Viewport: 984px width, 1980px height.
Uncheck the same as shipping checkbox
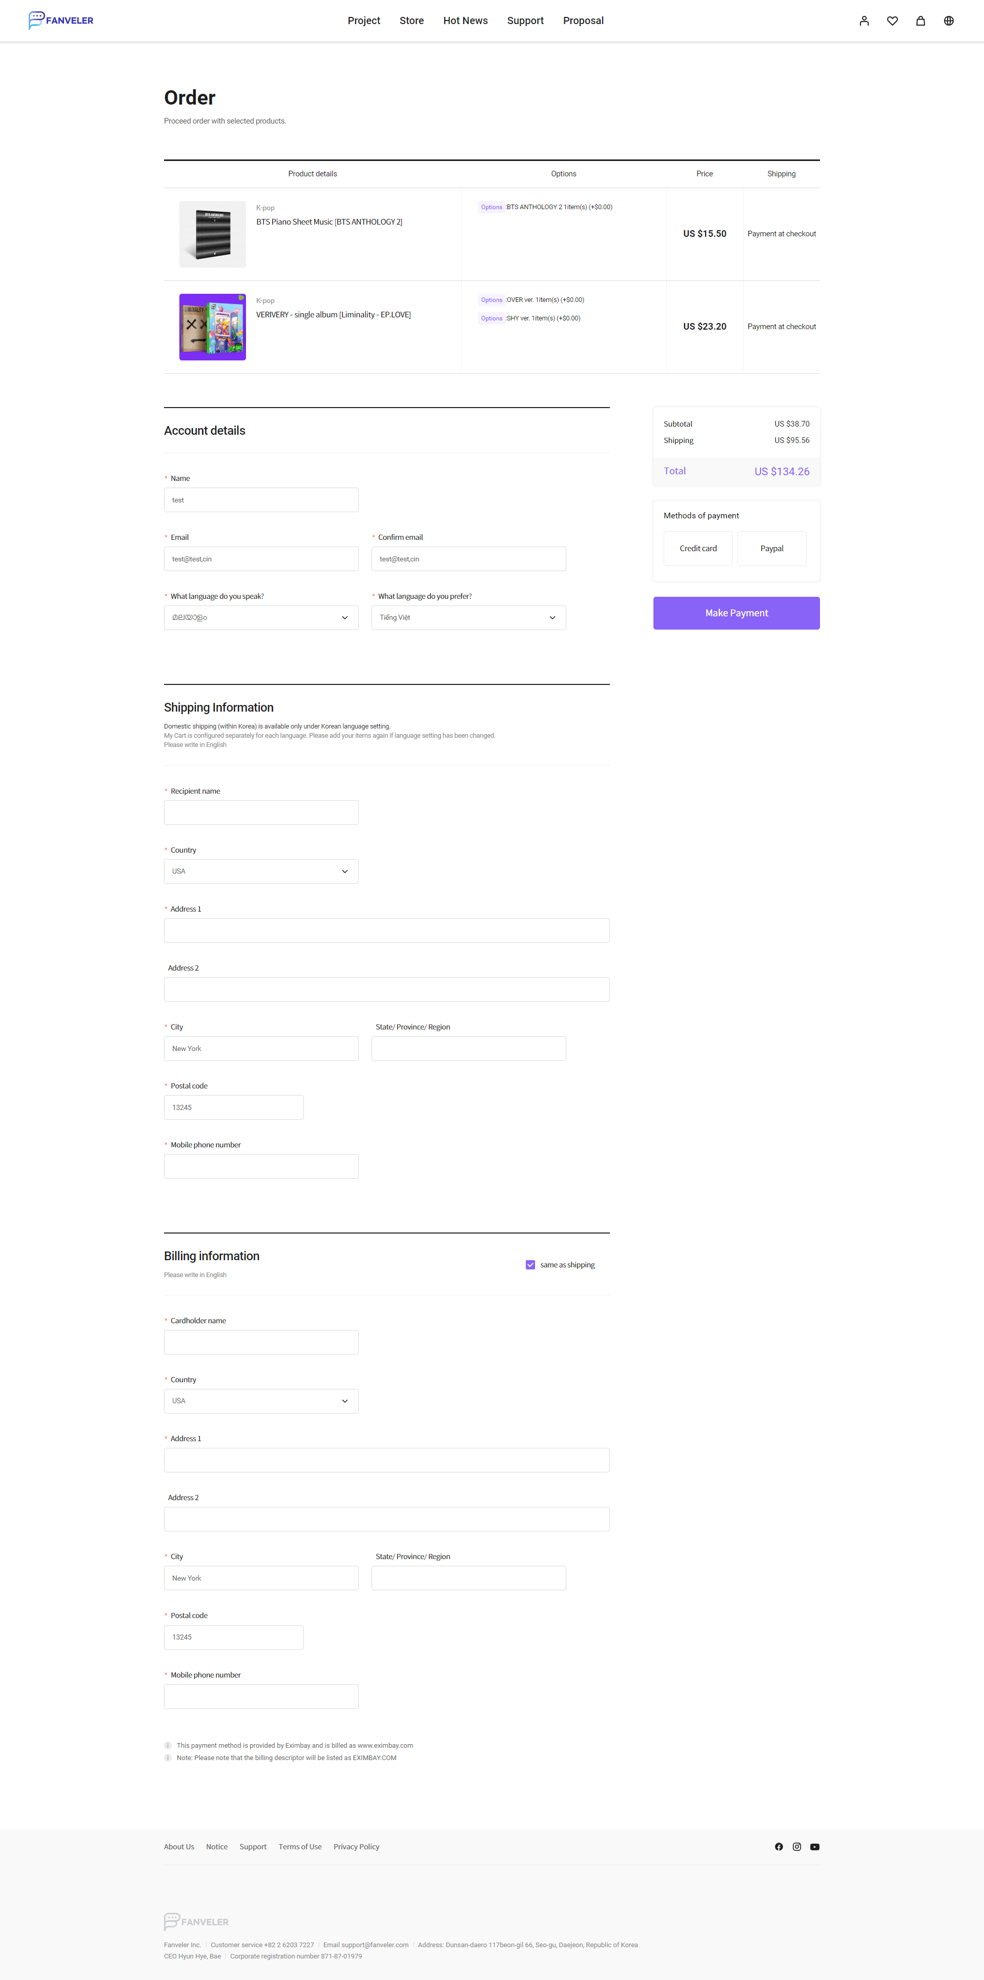click(x=530, y=1264)
